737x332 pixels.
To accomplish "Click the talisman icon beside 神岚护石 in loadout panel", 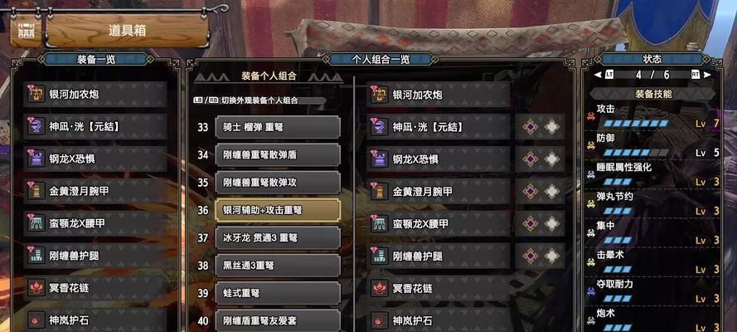I will click(x=380, y=320).
